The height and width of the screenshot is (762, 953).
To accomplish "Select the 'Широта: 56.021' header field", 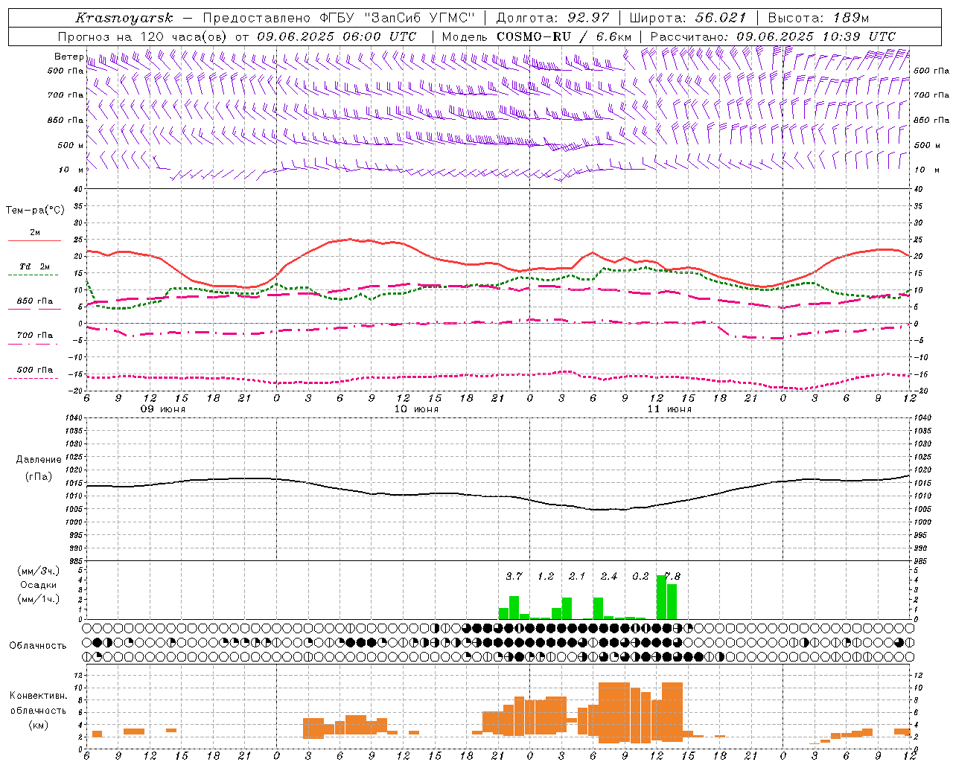I will (688, 18).
